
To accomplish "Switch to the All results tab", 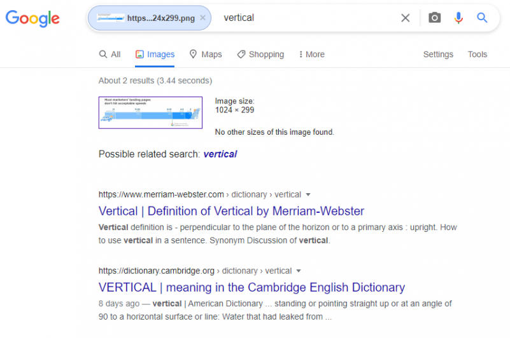I will (110, 54).
